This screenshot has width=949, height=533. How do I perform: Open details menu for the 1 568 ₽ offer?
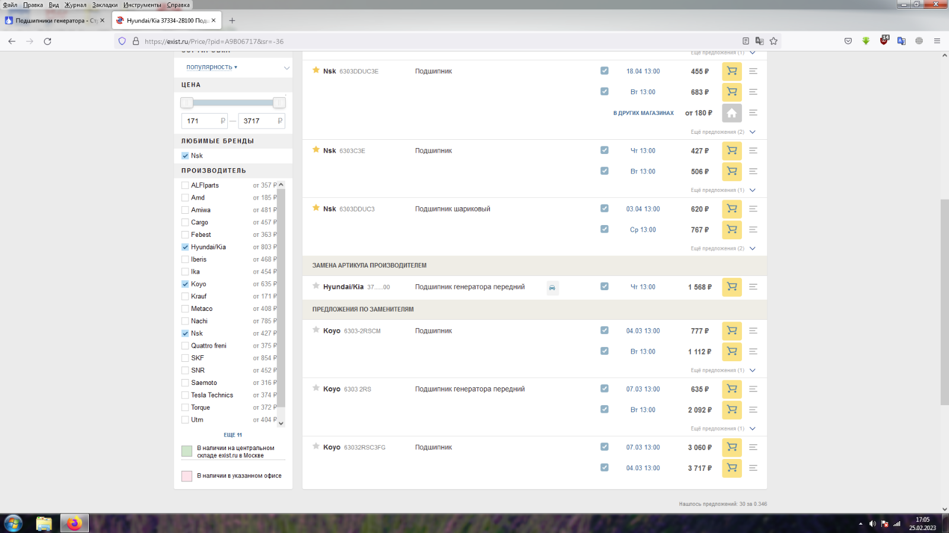[x=753, y=287]
